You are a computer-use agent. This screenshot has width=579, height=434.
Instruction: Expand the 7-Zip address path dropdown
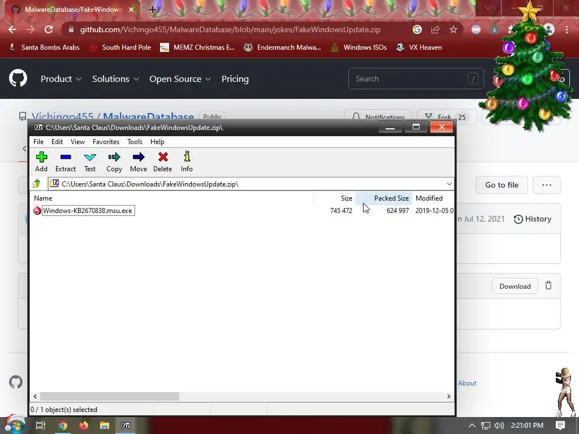[449, 184]
